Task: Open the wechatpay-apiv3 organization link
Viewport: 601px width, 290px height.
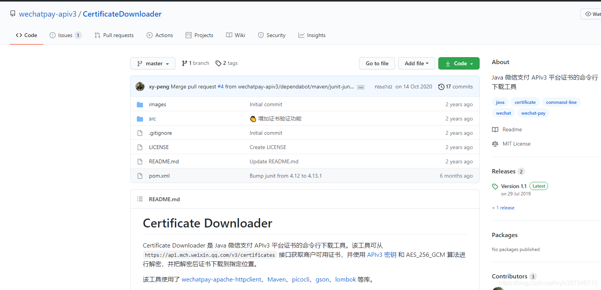Action: click(48, 14)
